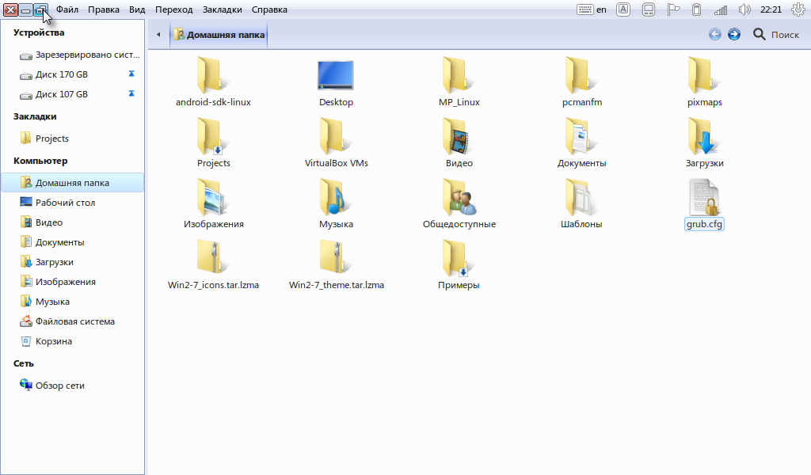Click the battery tray icon
Image resolution: width=811 pixels, height=475 pixels.
(697, 9)
